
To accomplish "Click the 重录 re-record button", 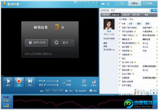I will click(63, 43).
